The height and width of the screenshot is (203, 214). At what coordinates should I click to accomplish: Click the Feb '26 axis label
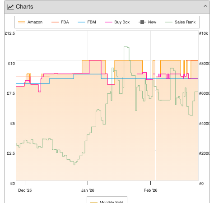click(150, 190)
